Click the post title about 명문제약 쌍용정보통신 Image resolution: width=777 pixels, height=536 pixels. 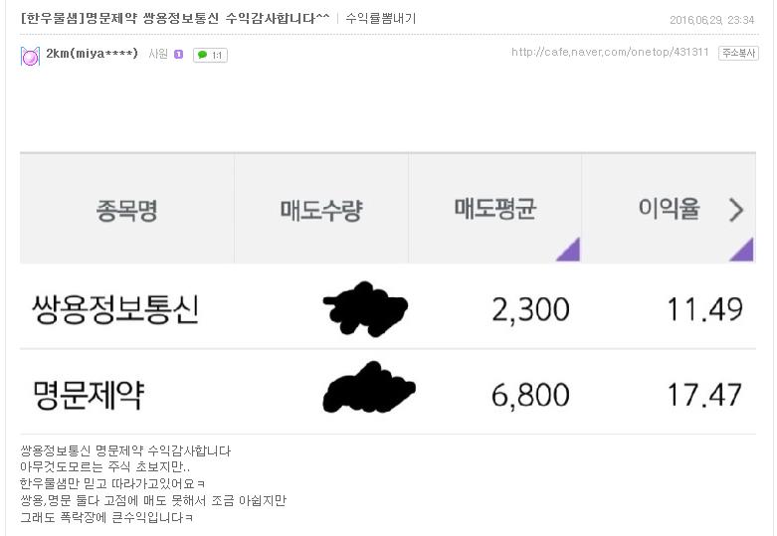point(175,19)
